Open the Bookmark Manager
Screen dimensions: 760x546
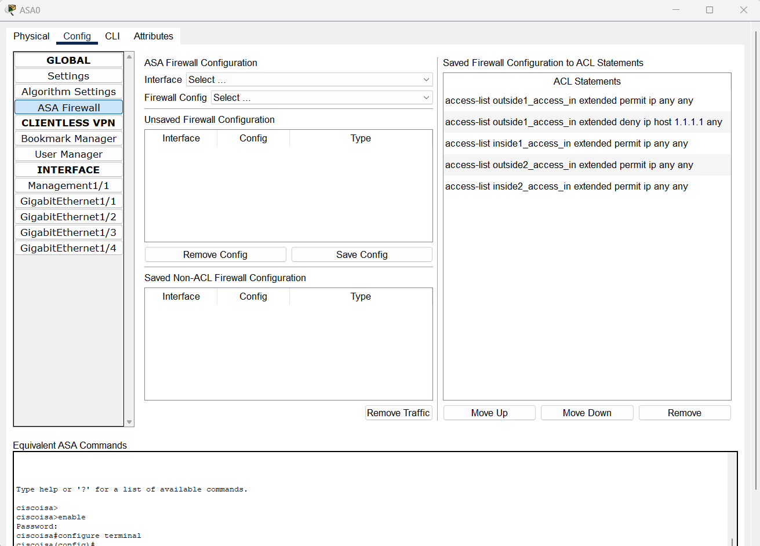click(x=68, y=138)
